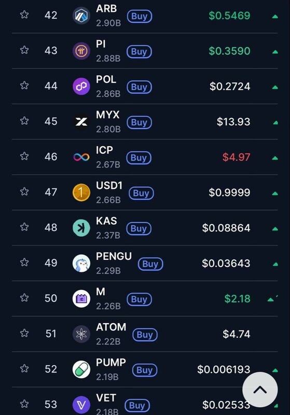Viewport: 290px width, 415px height.
Task: Toggle the favorite star for ATOM
Action: (24, 333)
